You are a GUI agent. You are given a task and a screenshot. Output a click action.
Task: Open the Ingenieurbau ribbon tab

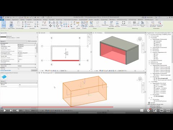pos(15,19)
